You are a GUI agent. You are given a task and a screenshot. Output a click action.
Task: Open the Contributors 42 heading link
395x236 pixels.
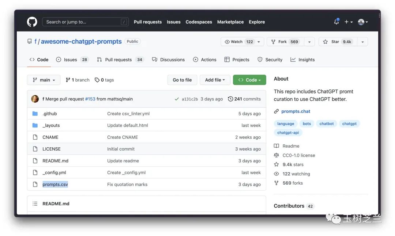click(x=294, y=206)
